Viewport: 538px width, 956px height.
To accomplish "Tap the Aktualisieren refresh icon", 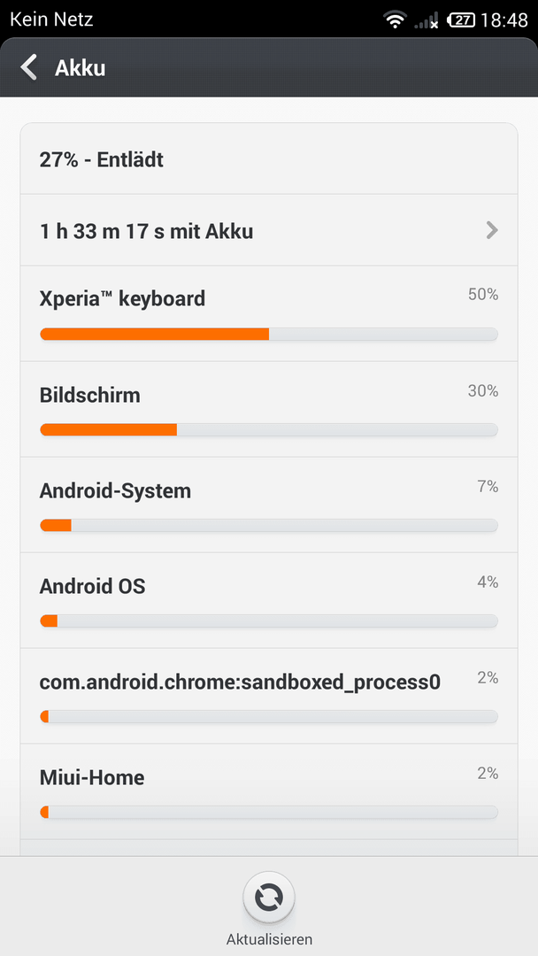I will coord(269,898).
